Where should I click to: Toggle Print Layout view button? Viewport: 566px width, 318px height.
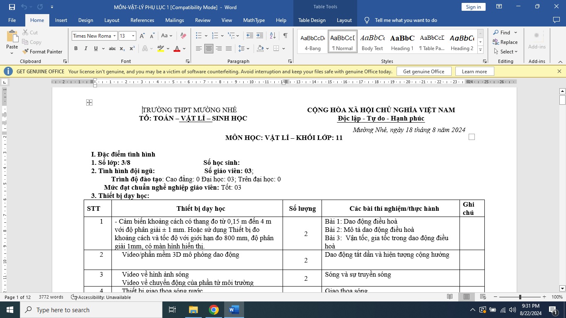pos(467,297)
